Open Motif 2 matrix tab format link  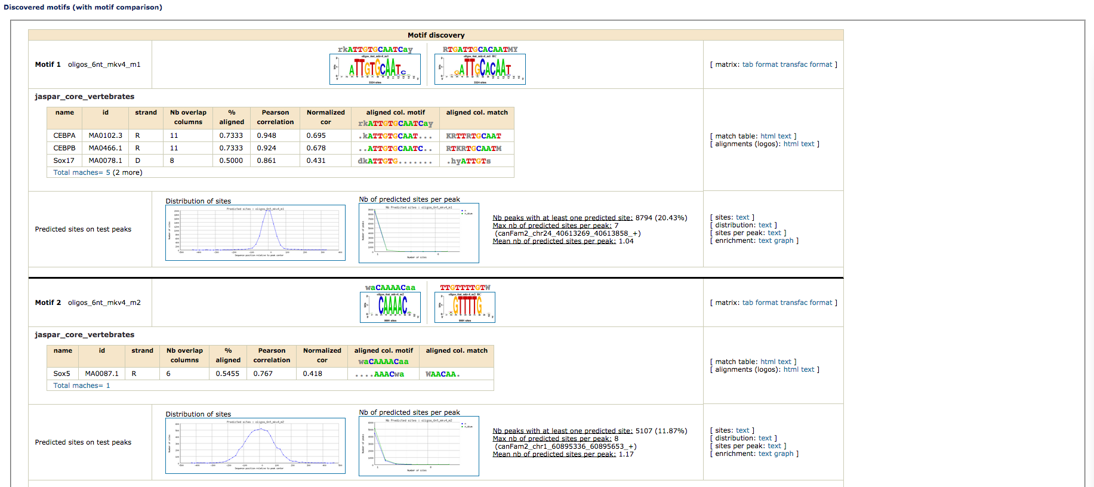(760, 303)
